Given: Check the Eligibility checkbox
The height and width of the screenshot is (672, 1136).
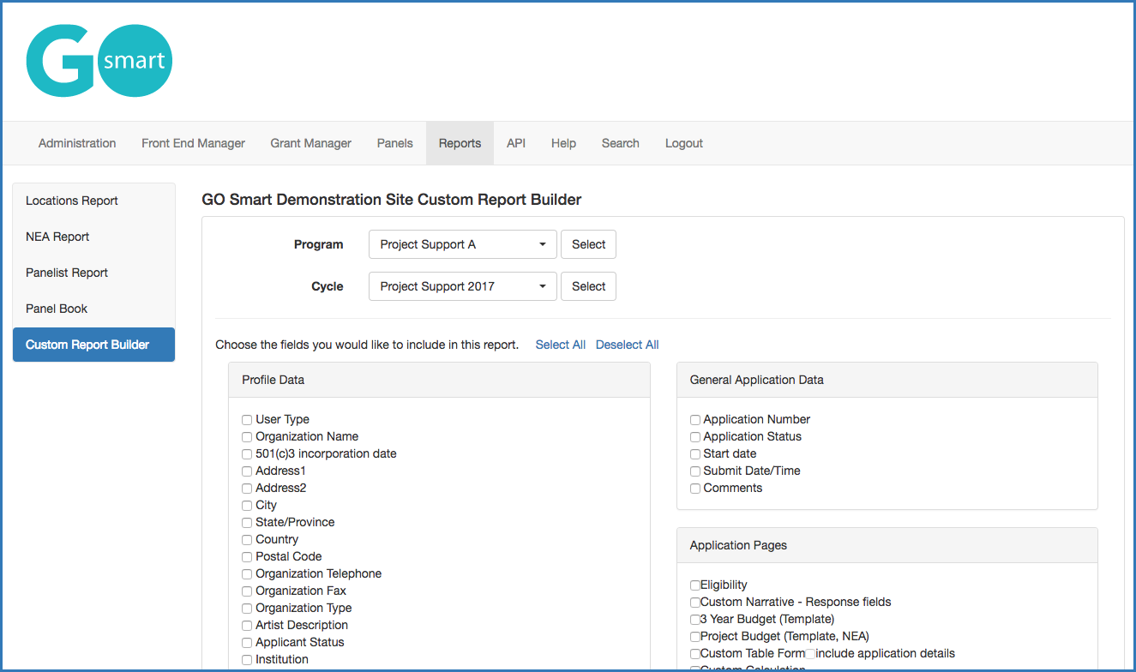Looking at the screenshot, I should pyautogui.click(x=695, y=585).
